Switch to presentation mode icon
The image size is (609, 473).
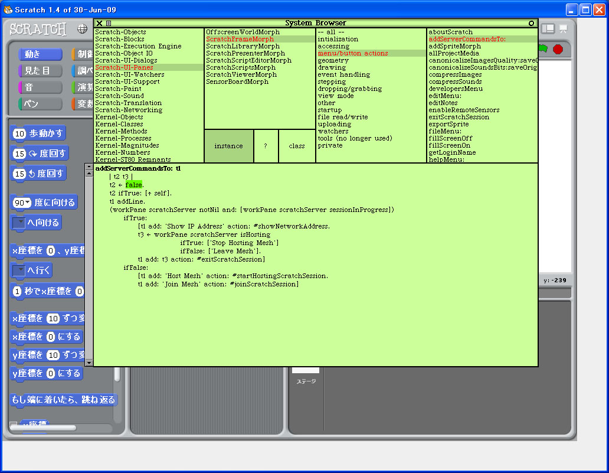(563, 28)
